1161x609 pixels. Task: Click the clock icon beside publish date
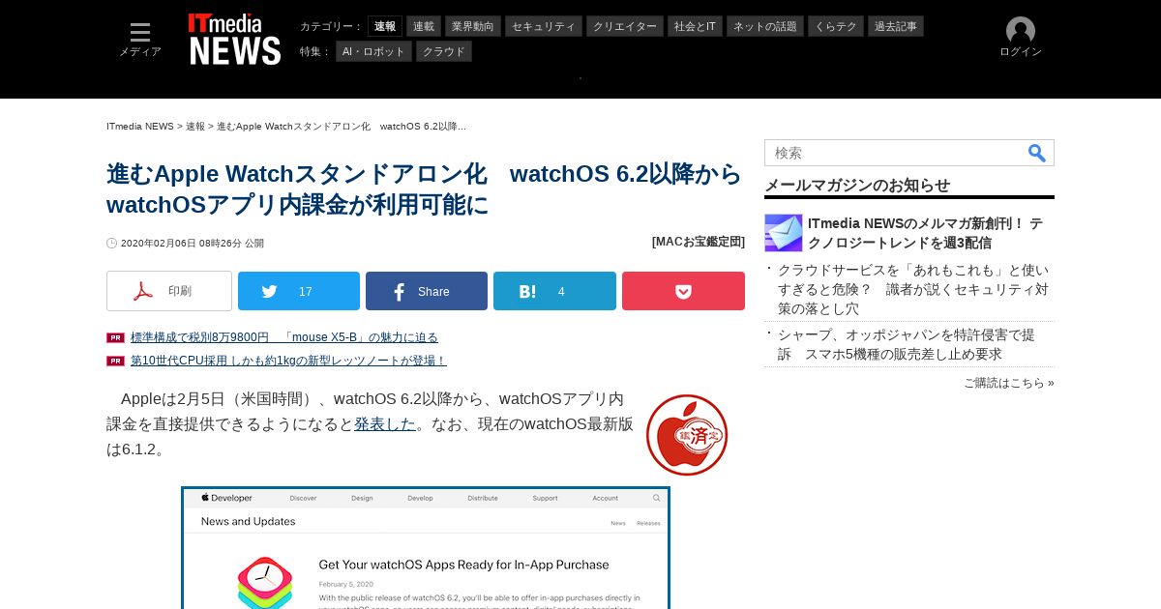coord(112,244)
